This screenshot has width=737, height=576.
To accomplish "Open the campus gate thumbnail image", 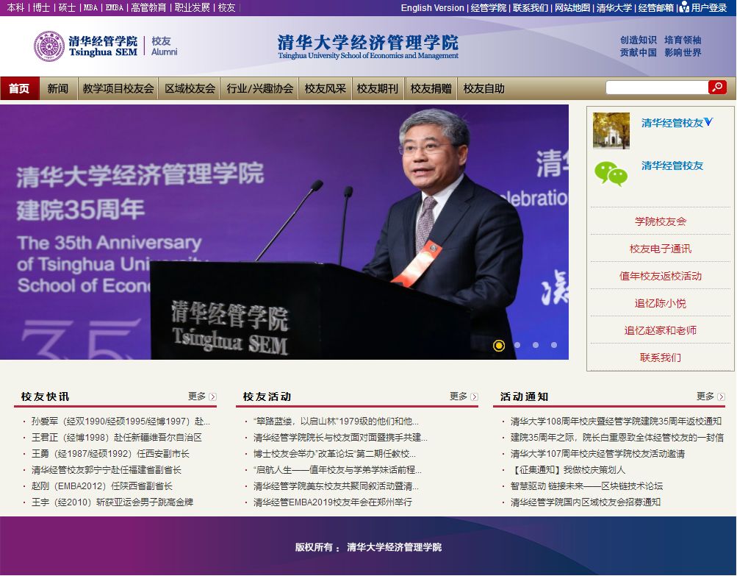I will click(x=611, y=130).
